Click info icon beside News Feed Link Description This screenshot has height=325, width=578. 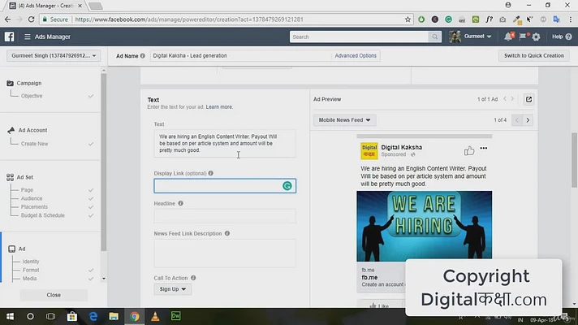(x=227, y=233)
